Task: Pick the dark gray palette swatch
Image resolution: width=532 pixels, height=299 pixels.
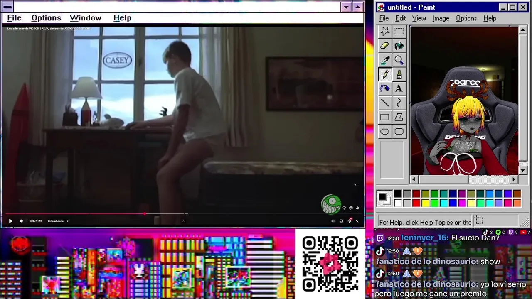Action: (x=407, y=194)
